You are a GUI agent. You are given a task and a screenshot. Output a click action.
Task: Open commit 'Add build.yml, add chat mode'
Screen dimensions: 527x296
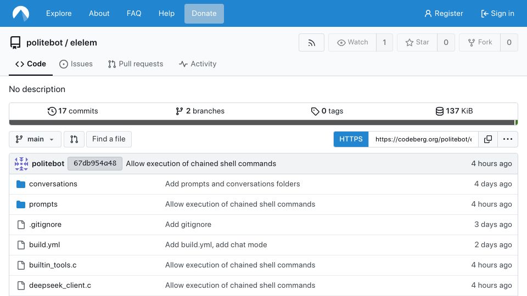coord(216,245)
